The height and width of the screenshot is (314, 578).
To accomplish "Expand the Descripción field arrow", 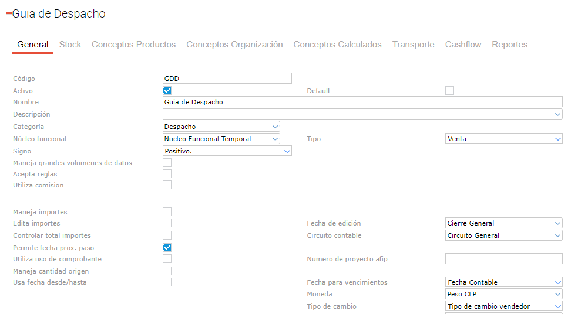I will click(x=557, y=115).
